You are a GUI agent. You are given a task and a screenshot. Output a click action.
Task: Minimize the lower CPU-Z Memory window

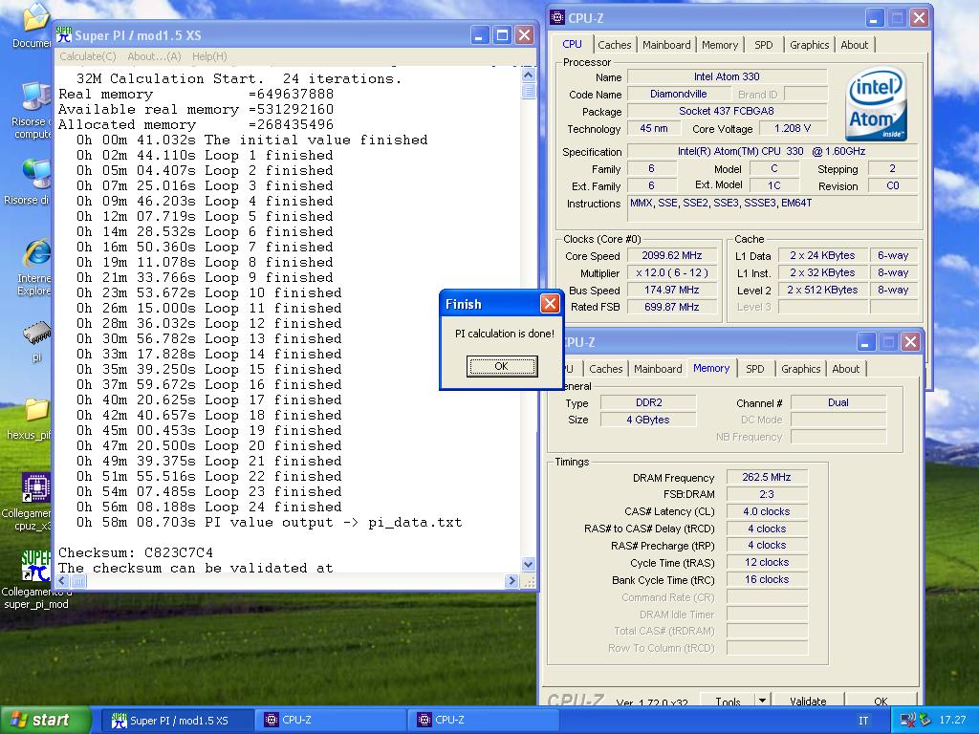coord(865,341)
